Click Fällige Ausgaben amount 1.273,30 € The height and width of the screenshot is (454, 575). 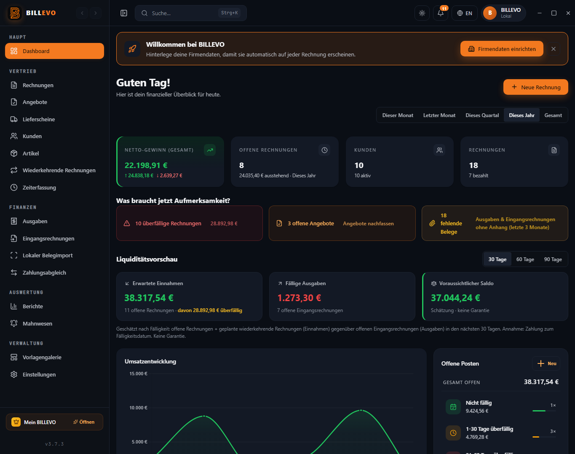(x=299, y=298)
